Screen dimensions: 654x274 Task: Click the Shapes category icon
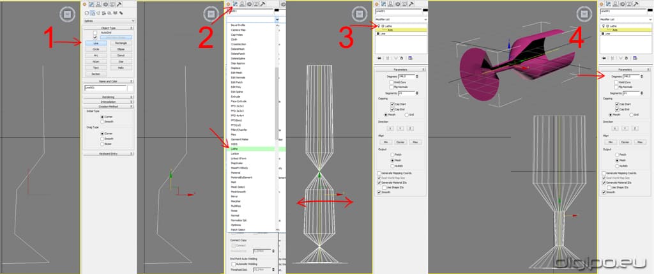click(x=93, y=13)
